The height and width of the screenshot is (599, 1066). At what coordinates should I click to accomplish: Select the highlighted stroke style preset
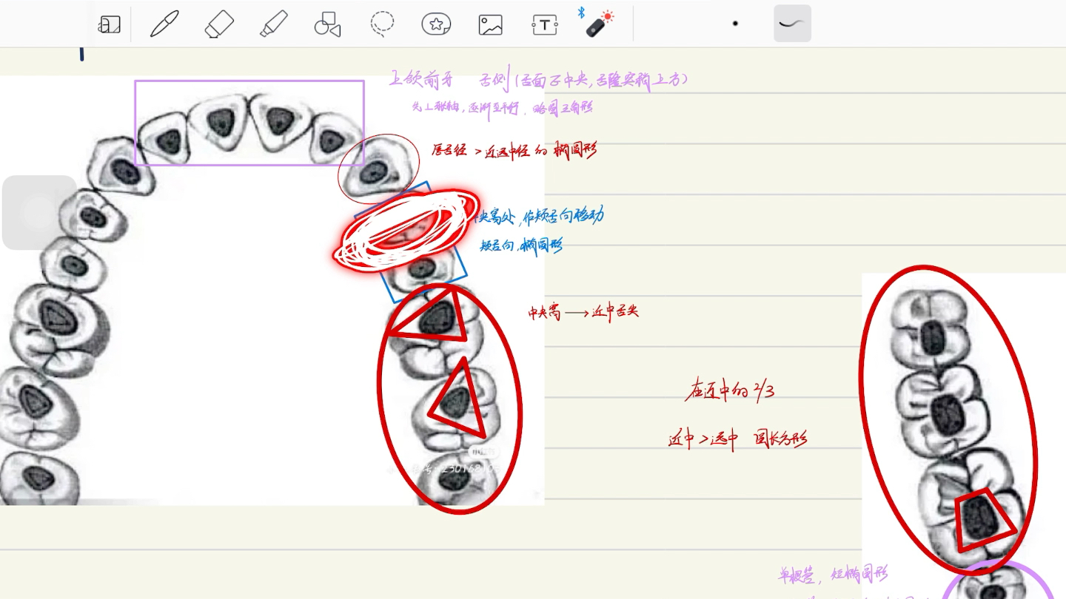792,24
